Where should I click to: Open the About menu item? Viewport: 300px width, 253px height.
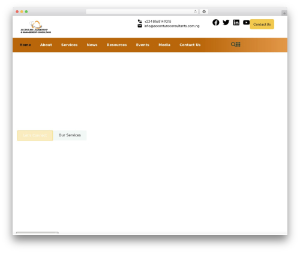(46, 45)
